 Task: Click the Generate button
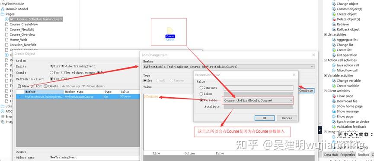tap(306, 91)
